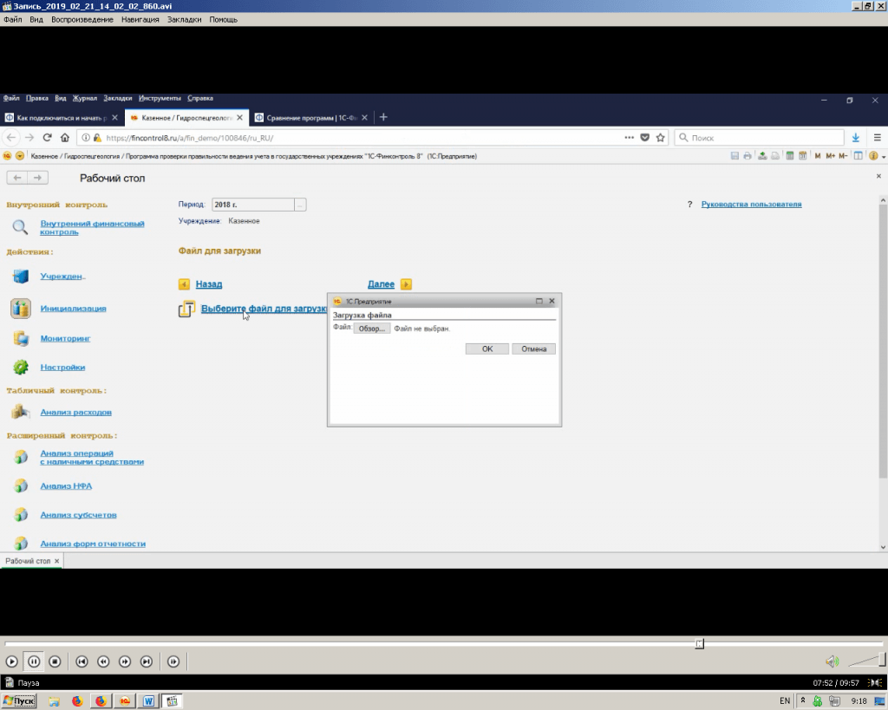Open the Внутренний финансовый контроль magnifier icon
This screenshot has width=888, height=710.
click(20, 228)
